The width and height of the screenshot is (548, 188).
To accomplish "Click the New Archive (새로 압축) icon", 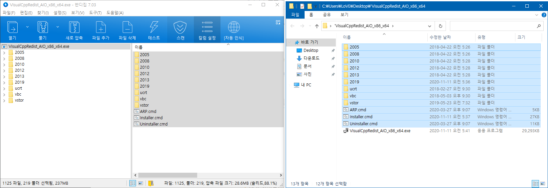I will 74,27.
